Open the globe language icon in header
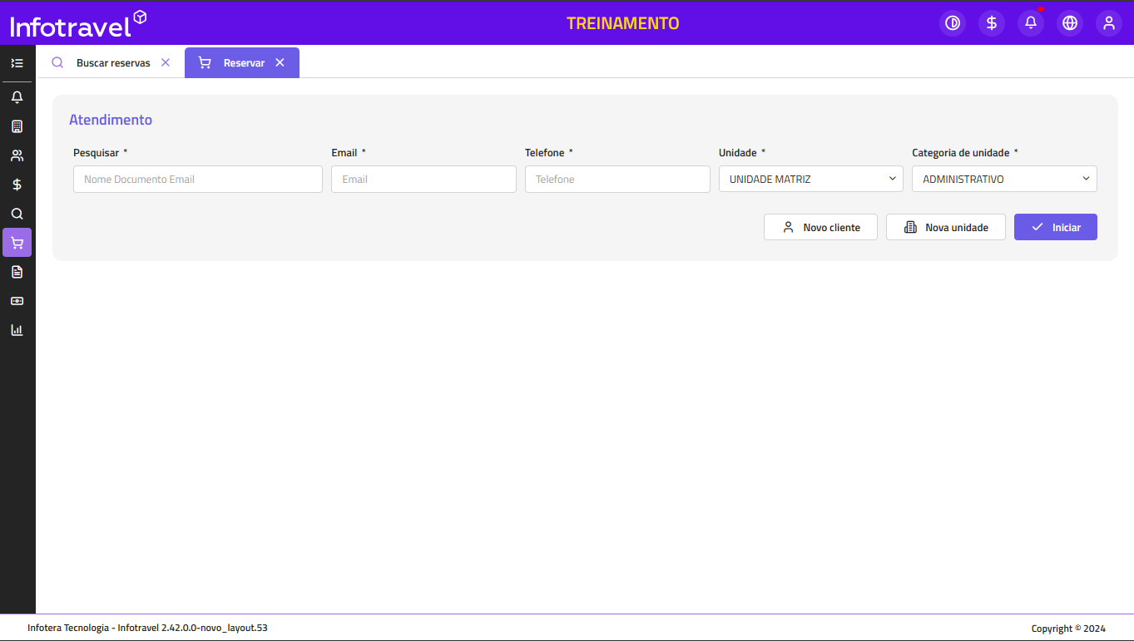 [1070, 23]
